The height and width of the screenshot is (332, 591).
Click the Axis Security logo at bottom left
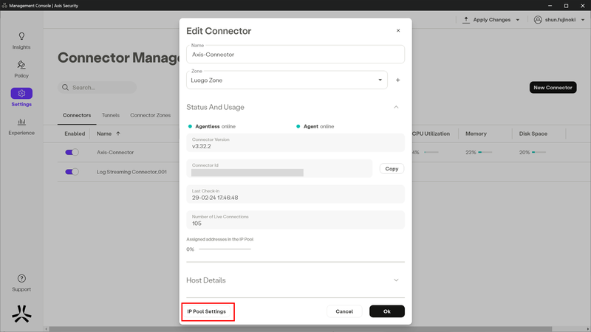(x=21, y=314)
